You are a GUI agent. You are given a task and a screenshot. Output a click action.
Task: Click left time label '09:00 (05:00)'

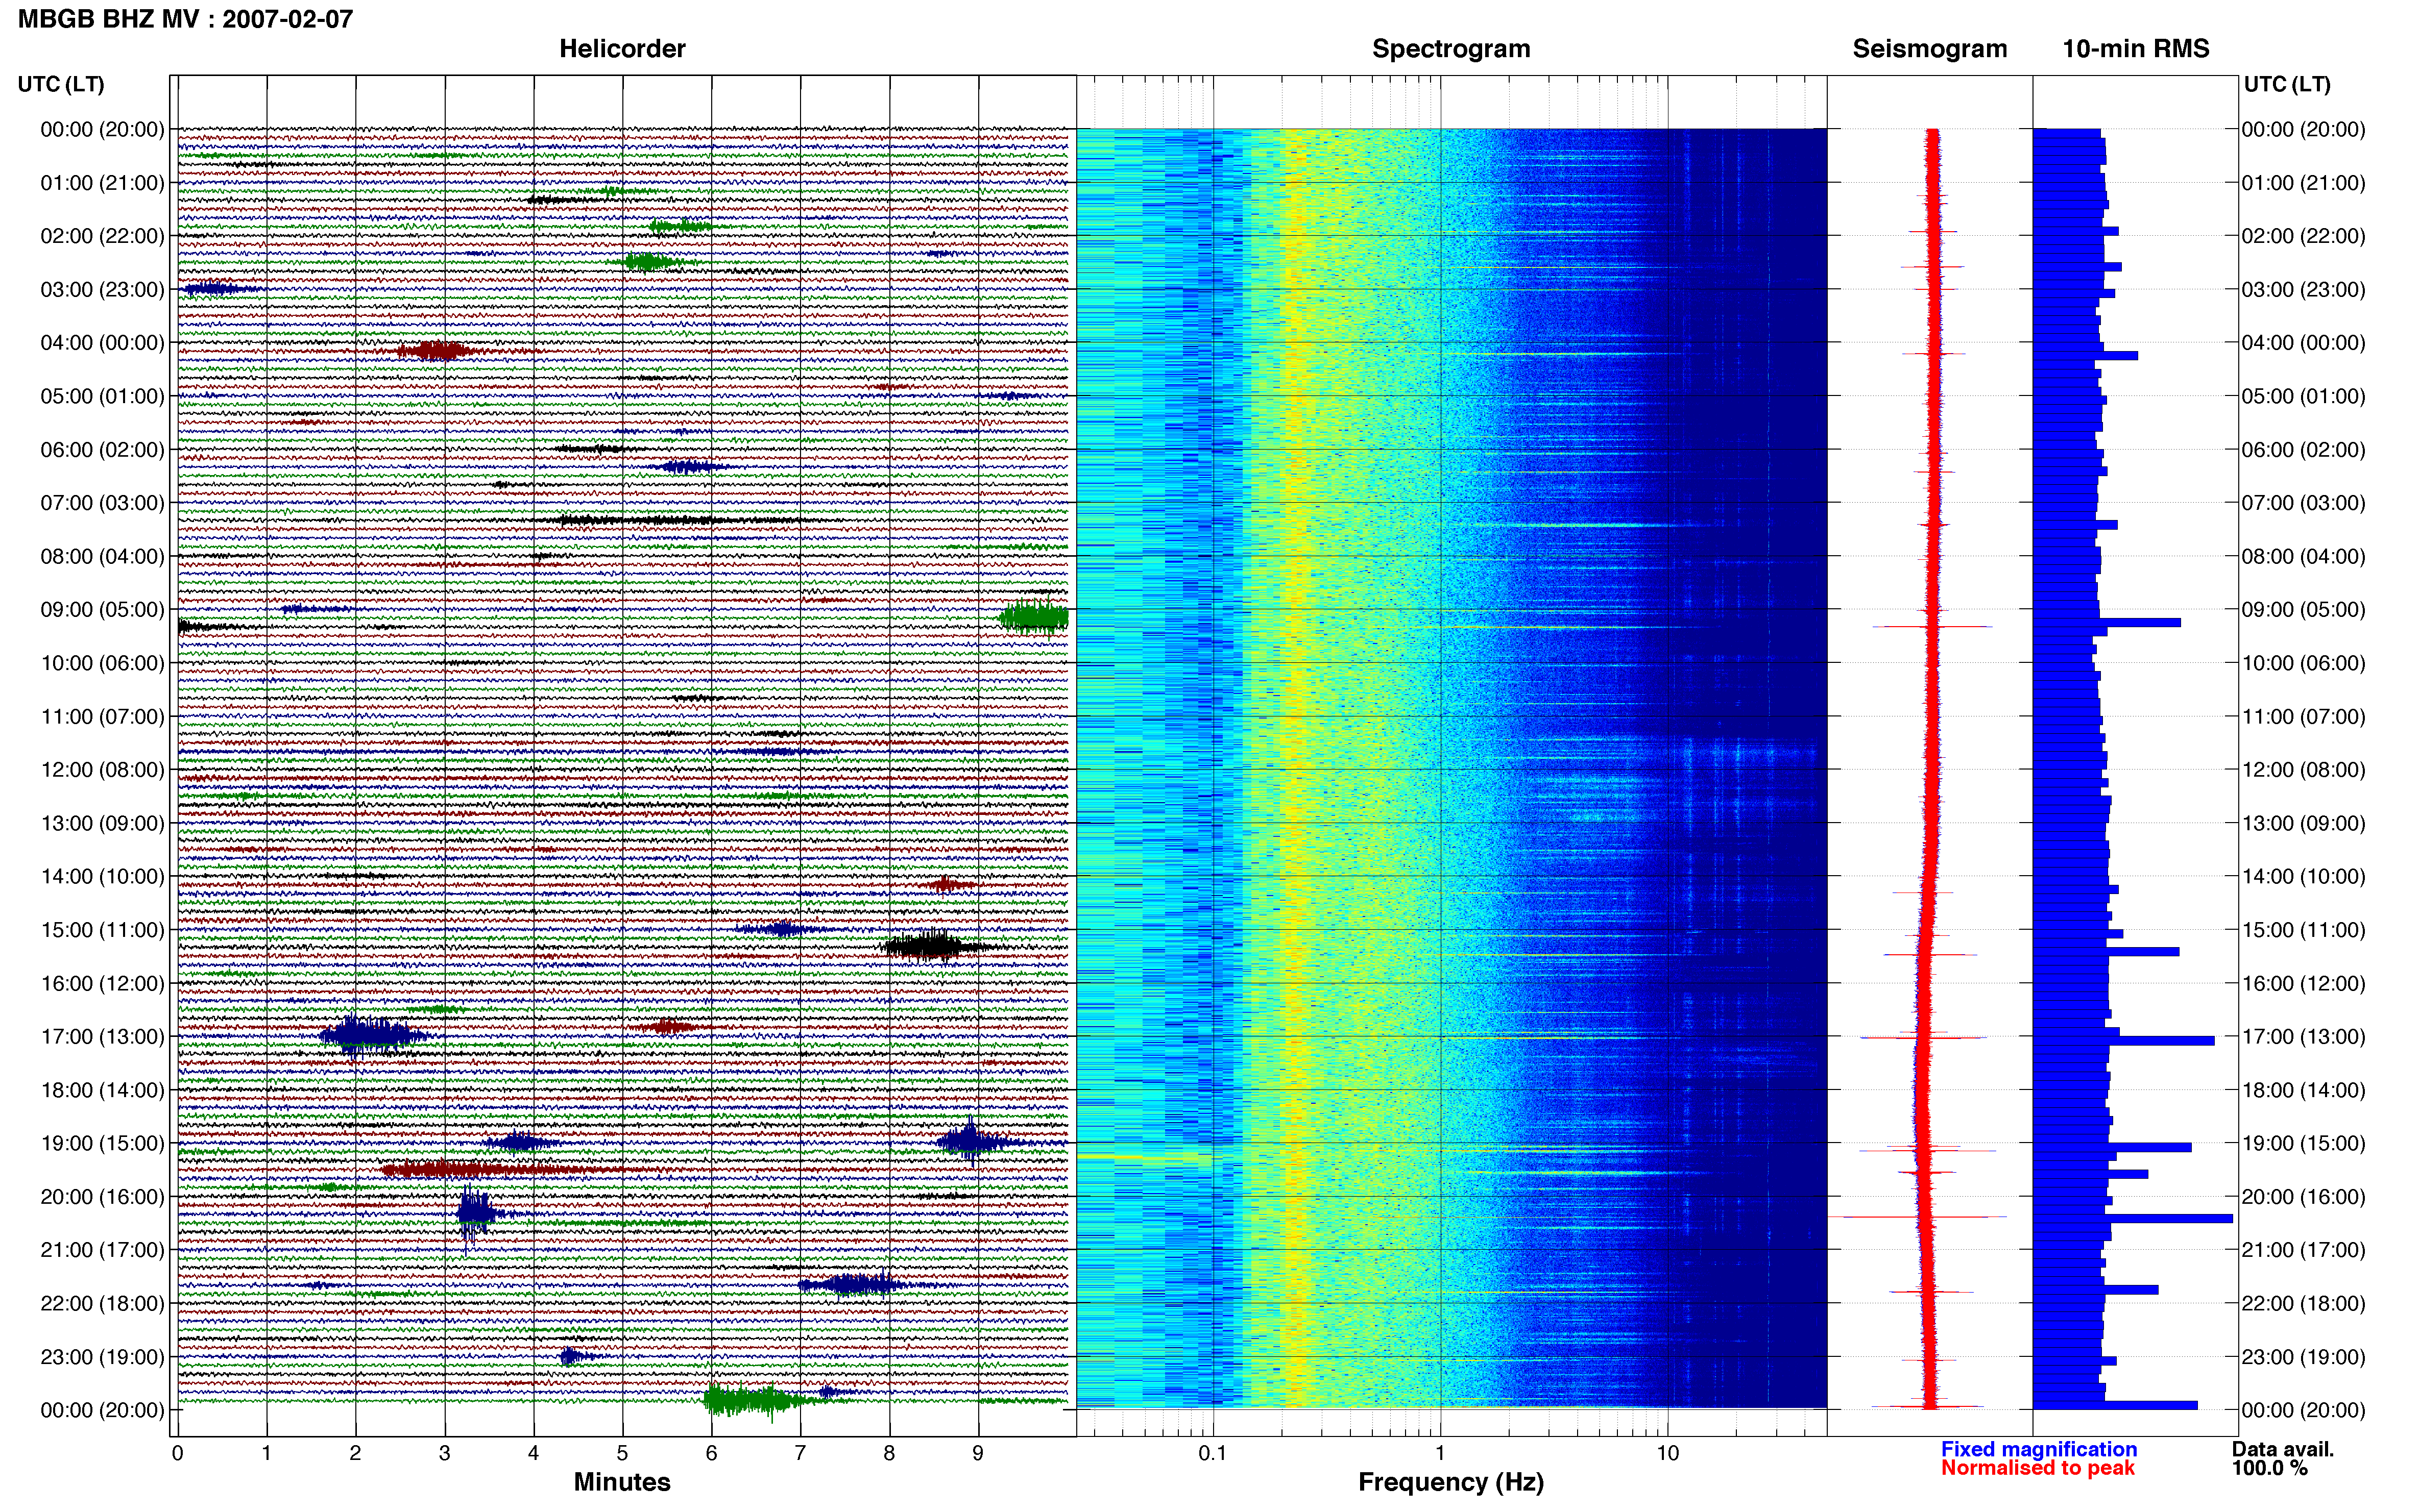(102, 610)
